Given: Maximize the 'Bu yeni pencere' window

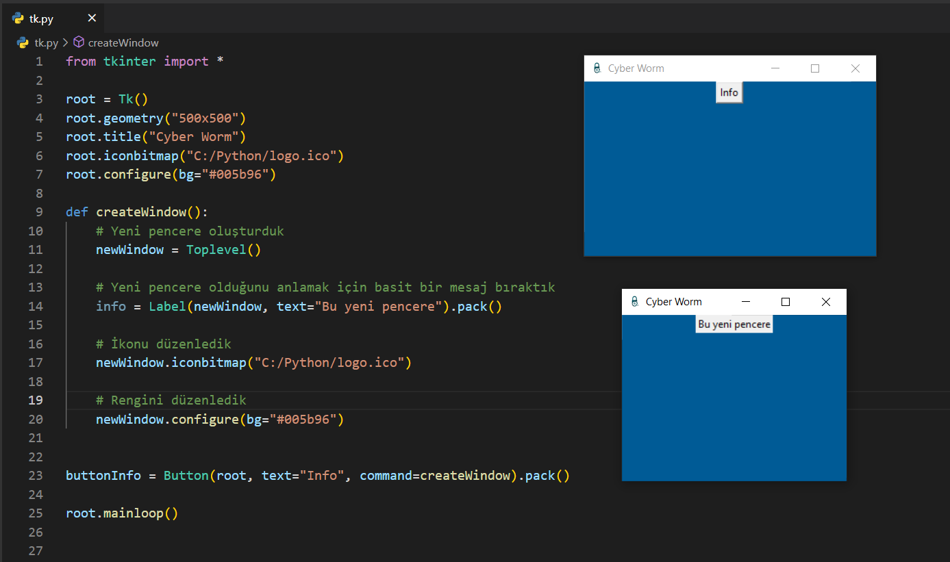Looking at the screenshot, I should tap(786, 302).
